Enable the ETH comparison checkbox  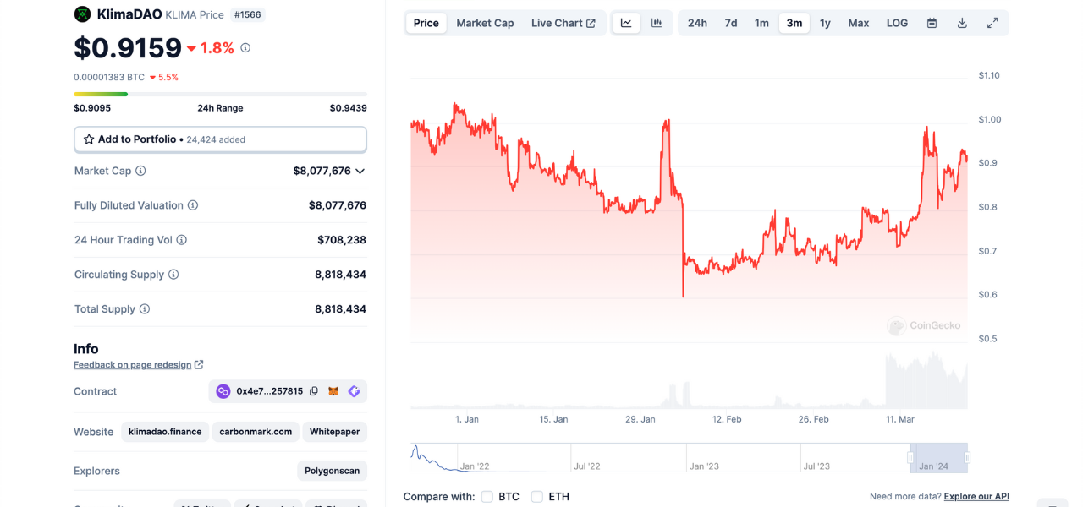(x=537, y=497)
